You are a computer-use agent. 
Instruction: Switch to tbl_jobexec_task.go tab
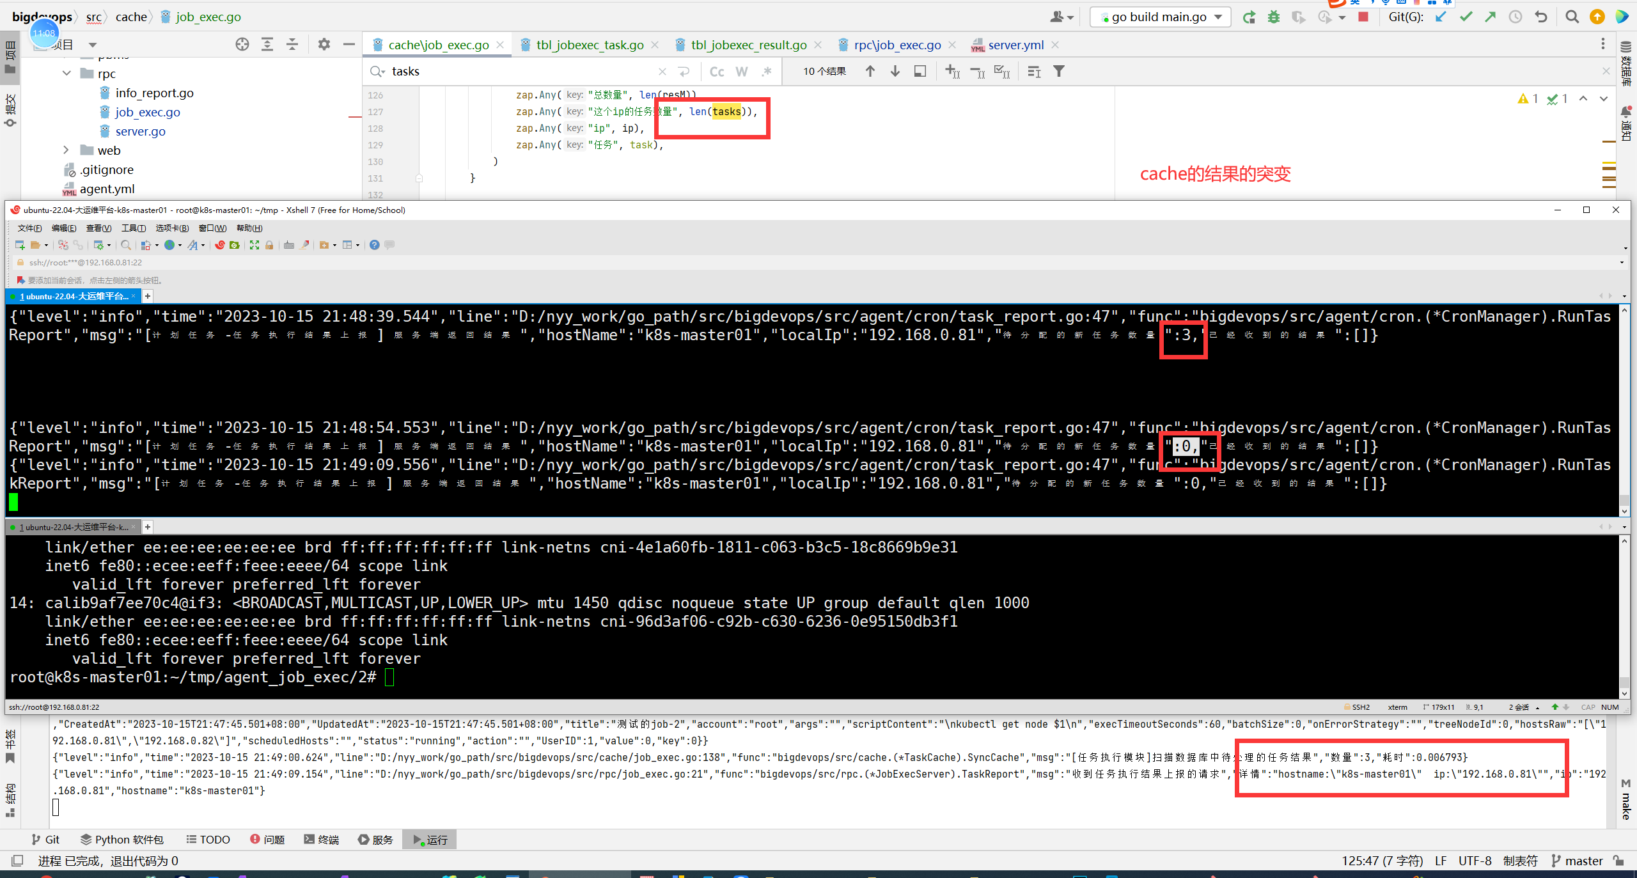click(590, 45)
